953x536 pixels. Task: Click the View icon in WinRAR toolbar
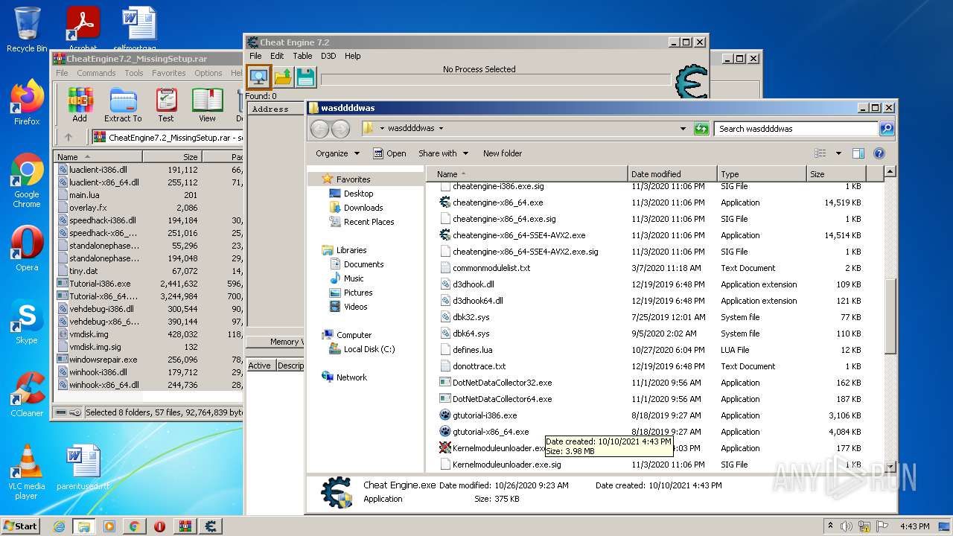pos(207,105)
